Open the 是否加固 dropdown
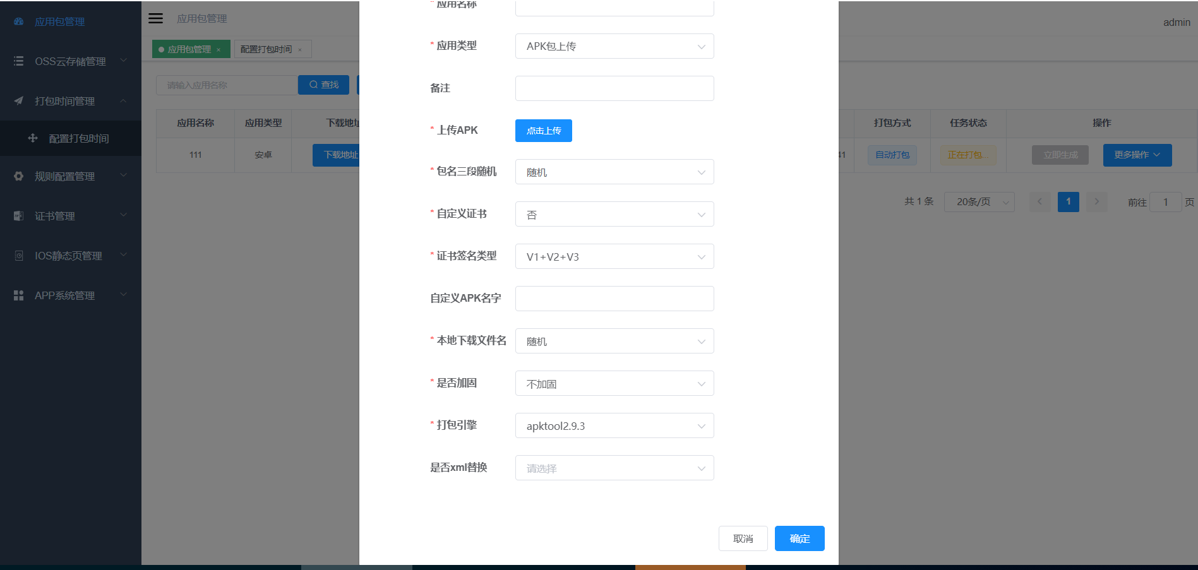The height and width of the screenshot is (570, 1198). coord(614,383)
